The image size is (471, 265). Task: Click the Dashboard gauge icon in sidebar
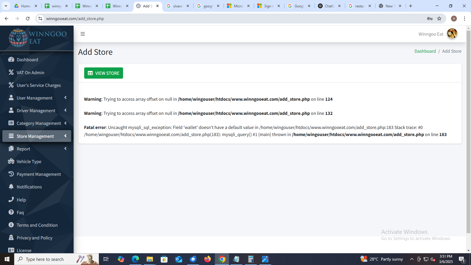coord(11,59)
